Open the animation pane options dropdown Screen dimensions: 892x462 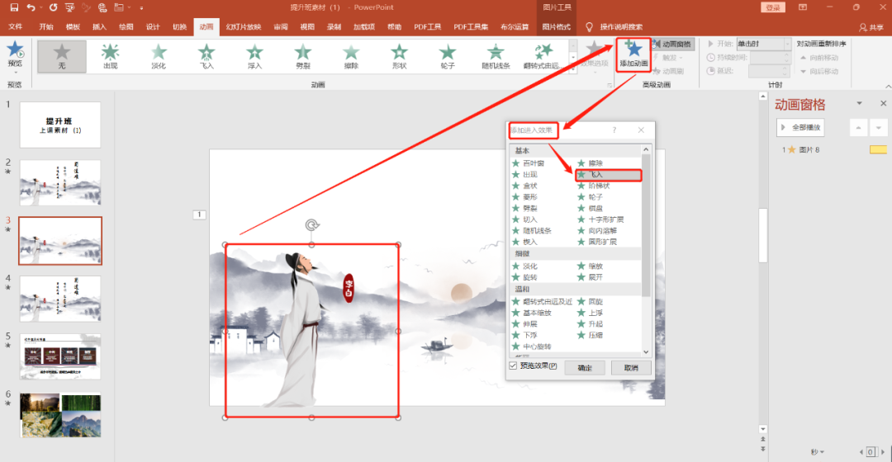click(x=860, y=103)
